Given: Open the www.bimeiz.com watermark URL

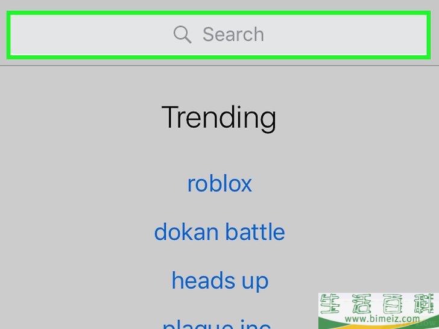Looking at the screenshot, I should click(x=382, y=319).
